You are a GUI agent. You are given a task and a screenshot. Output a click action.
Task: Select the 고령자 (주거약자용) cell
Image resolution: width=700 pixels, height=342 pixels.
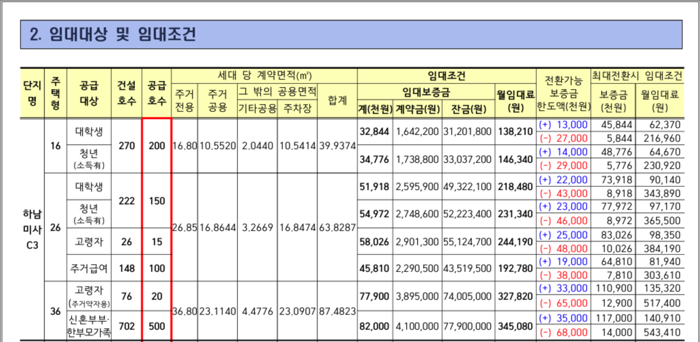click(89, 296)
